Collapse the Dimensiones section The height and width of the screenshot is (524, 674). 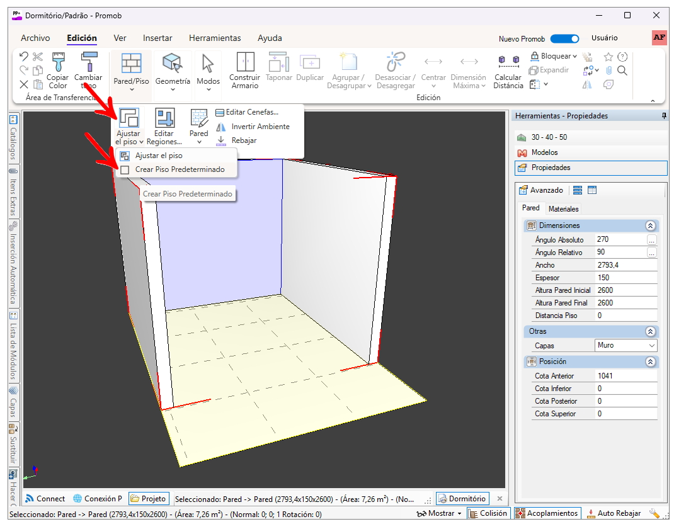click(650, 225)
